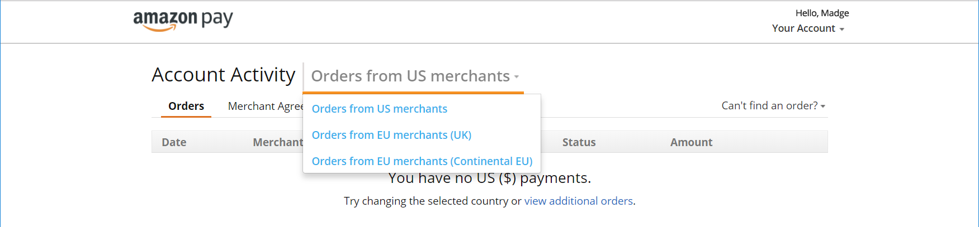Click the Amazon Pay logo
The height and width of the screenshot is (227, 979).
click(183, 21)
